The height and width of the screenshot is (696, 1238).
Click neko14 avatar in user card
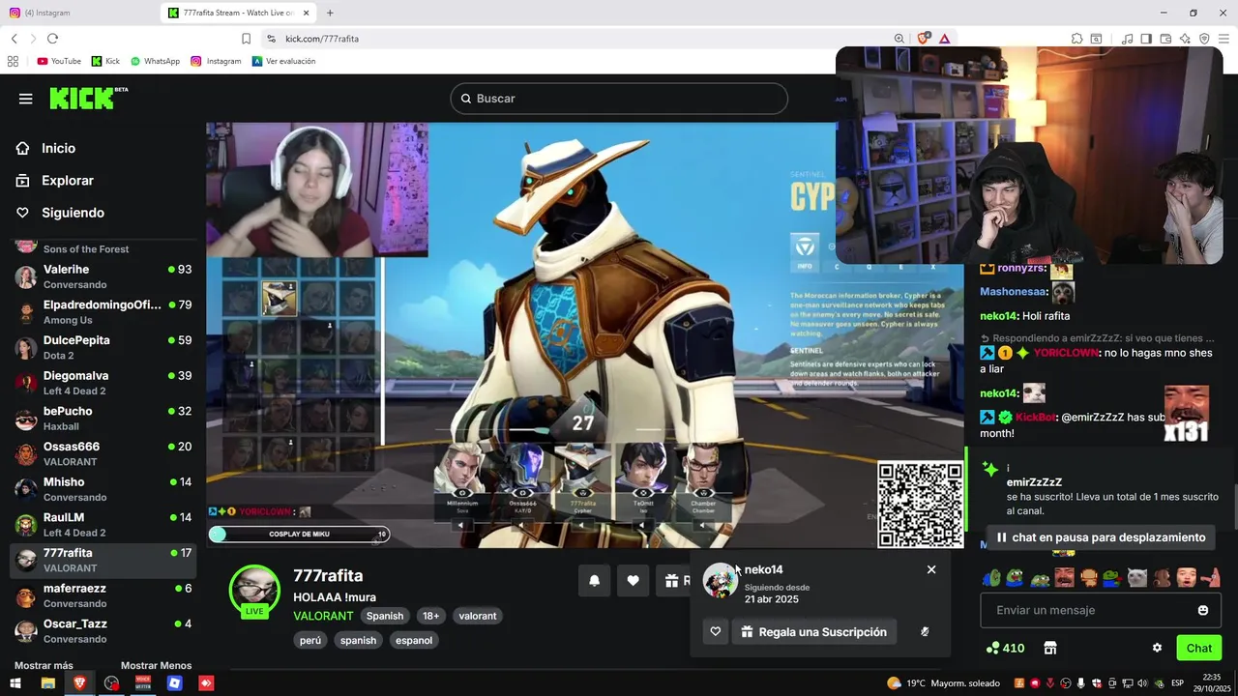720,581
